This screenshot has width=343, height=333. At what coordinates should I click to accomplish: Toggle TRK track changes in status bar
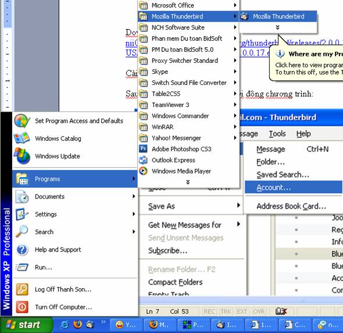coord(226,311)
